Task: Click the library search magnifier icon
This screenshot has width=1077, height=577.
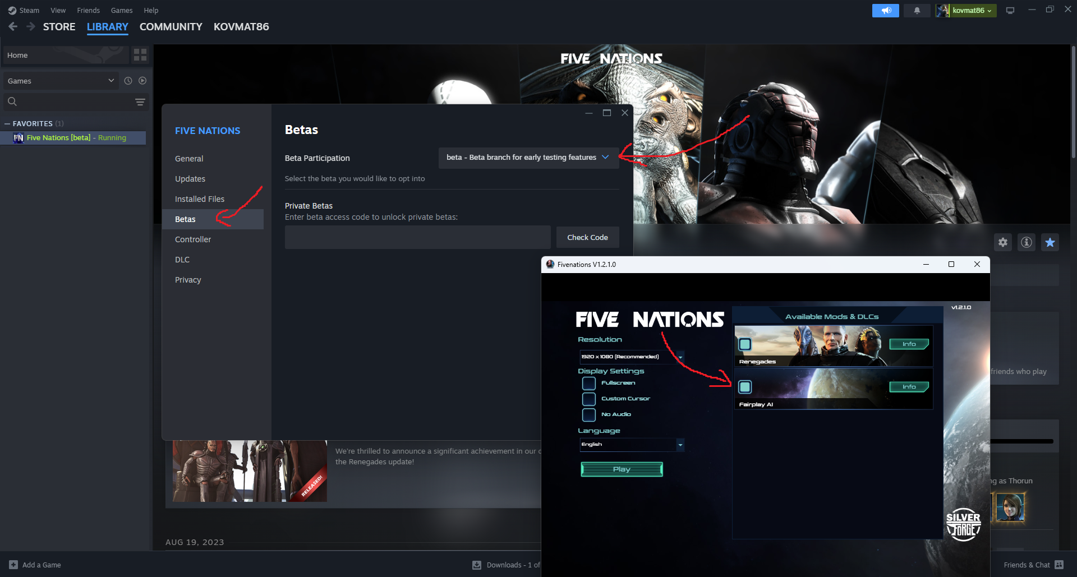Action: point(12,101)
